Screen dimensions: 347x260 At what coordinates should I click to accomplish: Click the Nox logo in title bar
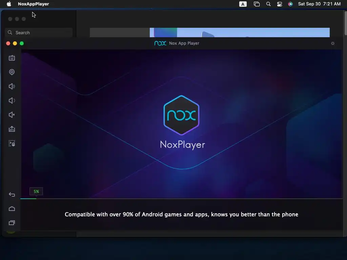click(160, 43)
